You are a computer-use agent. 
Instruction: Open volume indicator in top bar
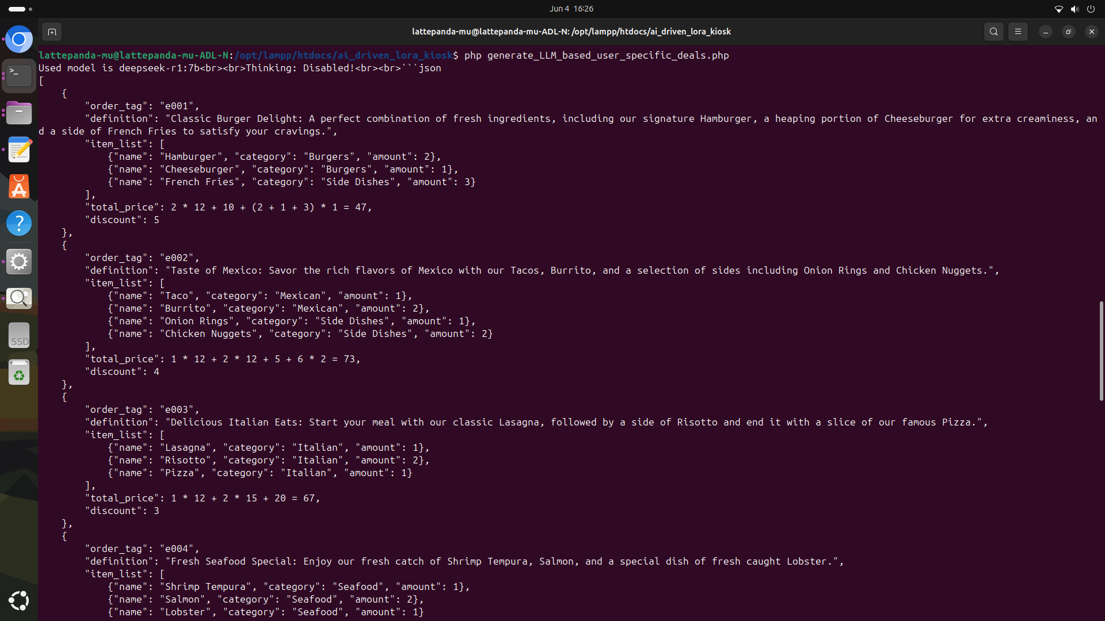1074,9
